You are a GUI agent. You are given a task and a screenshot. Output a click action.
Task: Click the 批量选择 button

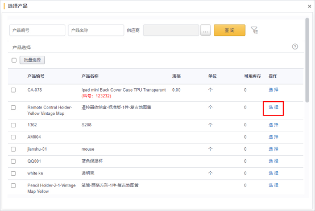tap(32, 60)
